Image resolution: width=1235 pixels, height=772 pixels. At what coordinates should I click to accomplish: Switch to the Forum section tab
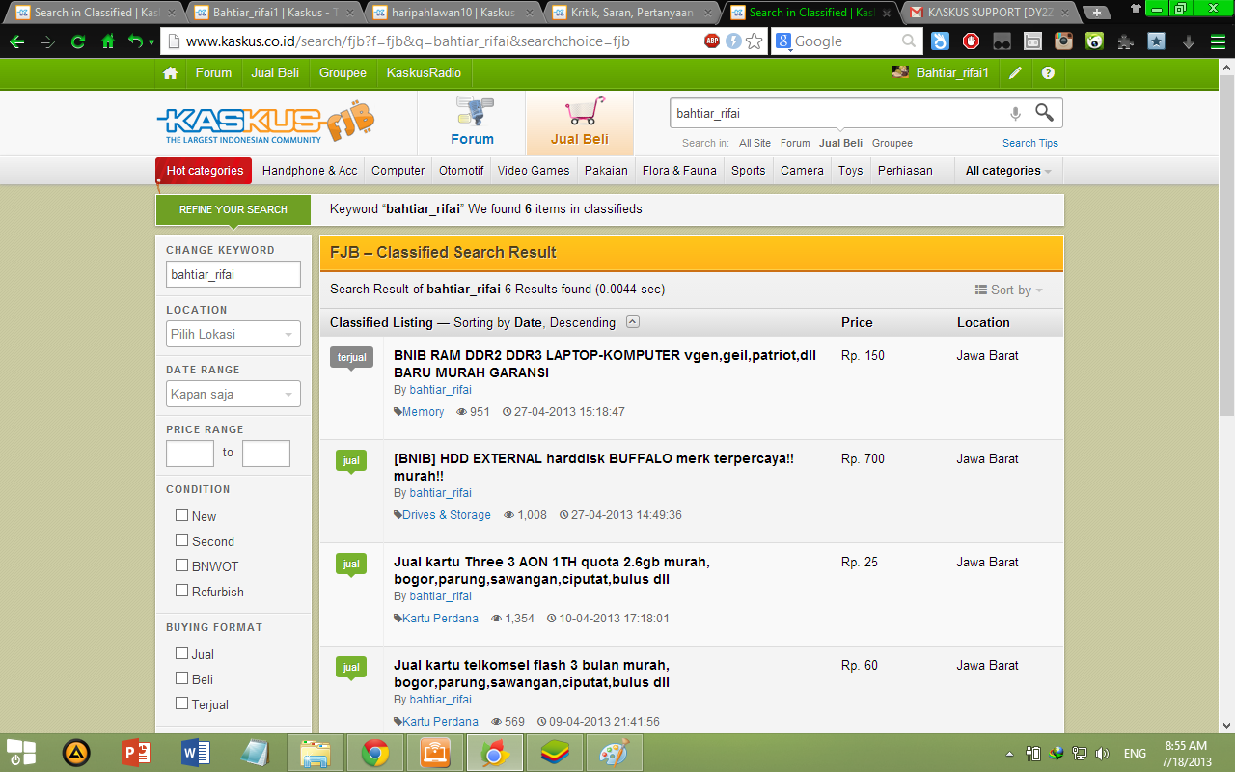(x=472, y=124)
